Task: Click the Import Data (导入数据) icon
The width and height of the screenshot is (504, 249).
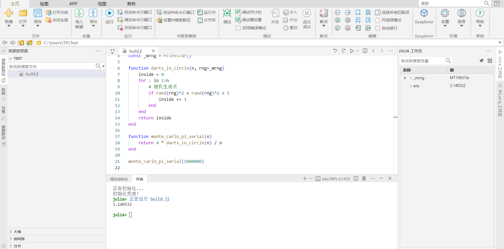Action: [79, 13]
